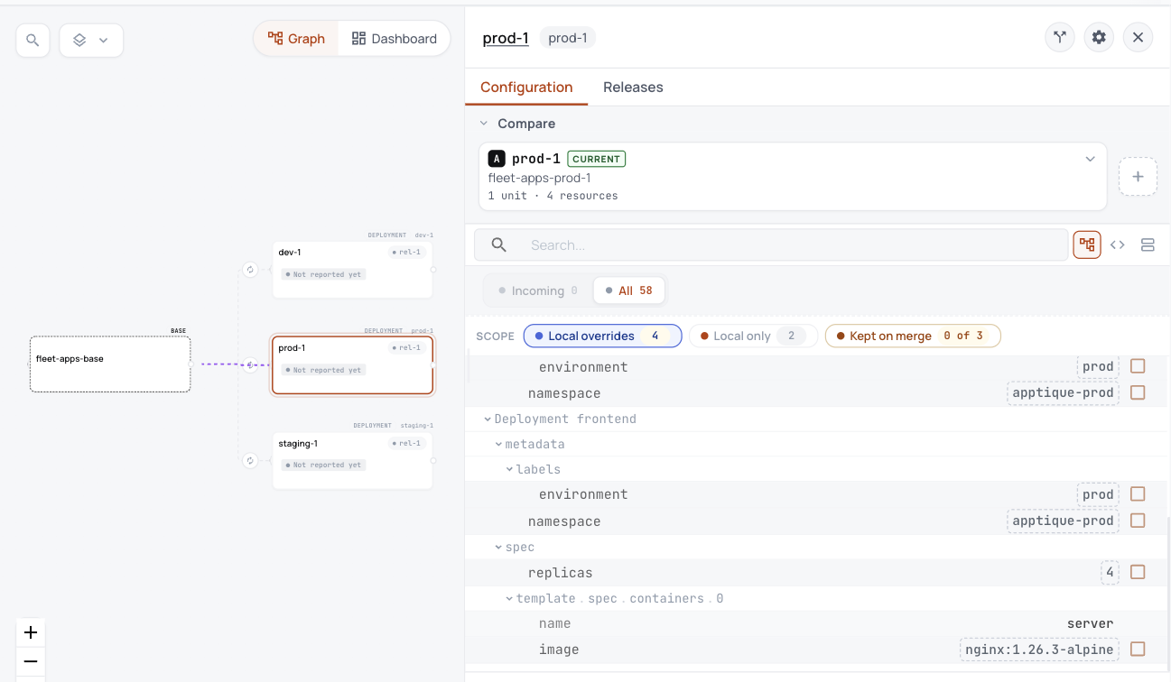The image size is (1171, 682).
Task: Collapse the metadata node under Deployment frontend
Action: pos(498,445)
